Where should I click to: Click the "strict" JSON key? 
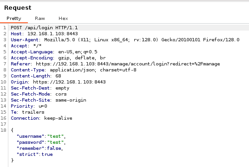pyautogui.click(x=27, y=154)
